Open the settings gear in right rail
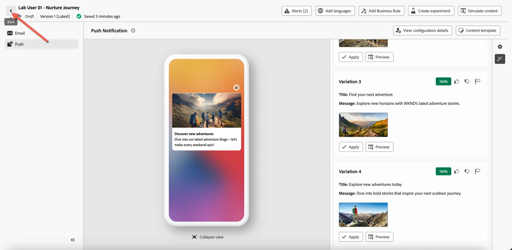The width and height of the screenshot is (512, 250). tap(500, 47)
